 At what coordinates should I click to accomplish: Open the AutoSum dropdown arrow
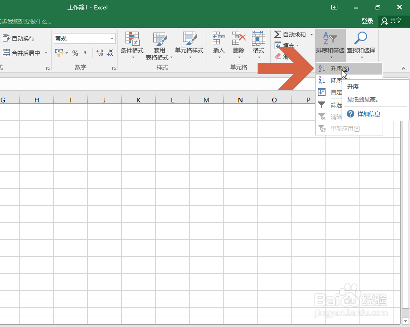click(x=311, y=34)
